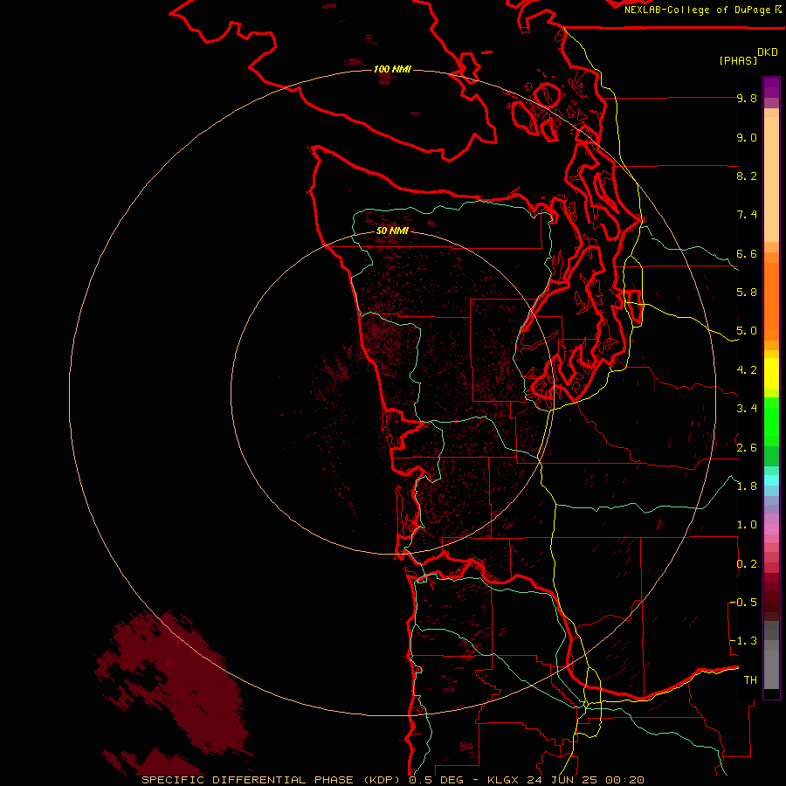Click the 100 NMI range ring label
The height and width of the screenshot is (786, 786).
point(392,69)
